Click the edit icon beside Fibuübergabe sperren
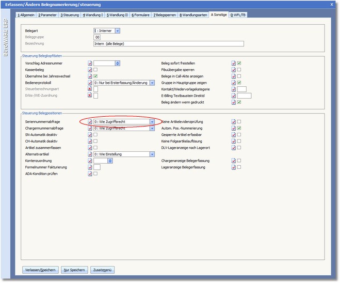Viewport: 340px width, 283px height. click(x=234, y=70)
